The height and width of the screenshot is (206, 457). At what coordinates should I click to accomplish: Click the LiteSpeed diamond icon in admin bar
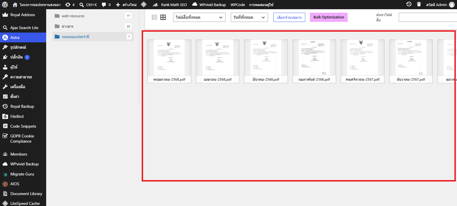144,5
